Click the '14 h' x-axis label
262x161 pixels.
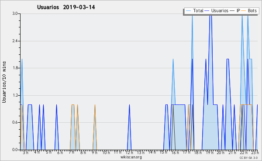click(x=152, y=152)
